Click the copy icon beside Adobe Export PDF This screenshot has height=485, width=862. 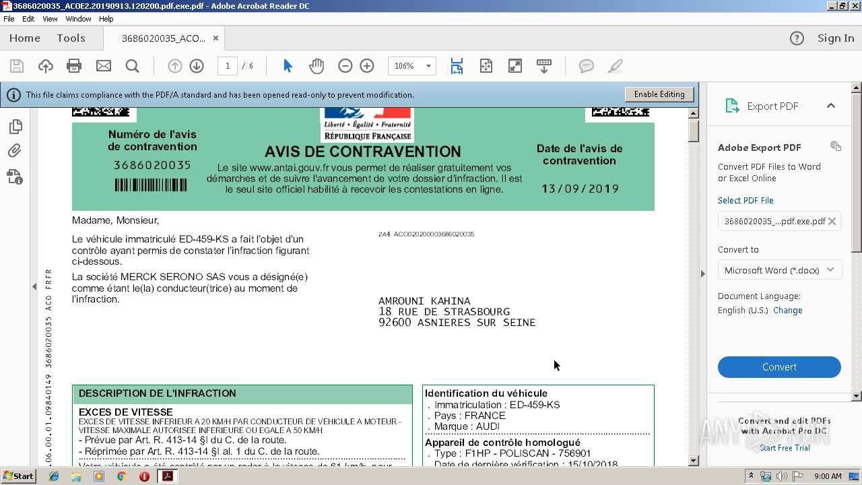[836, 146]
